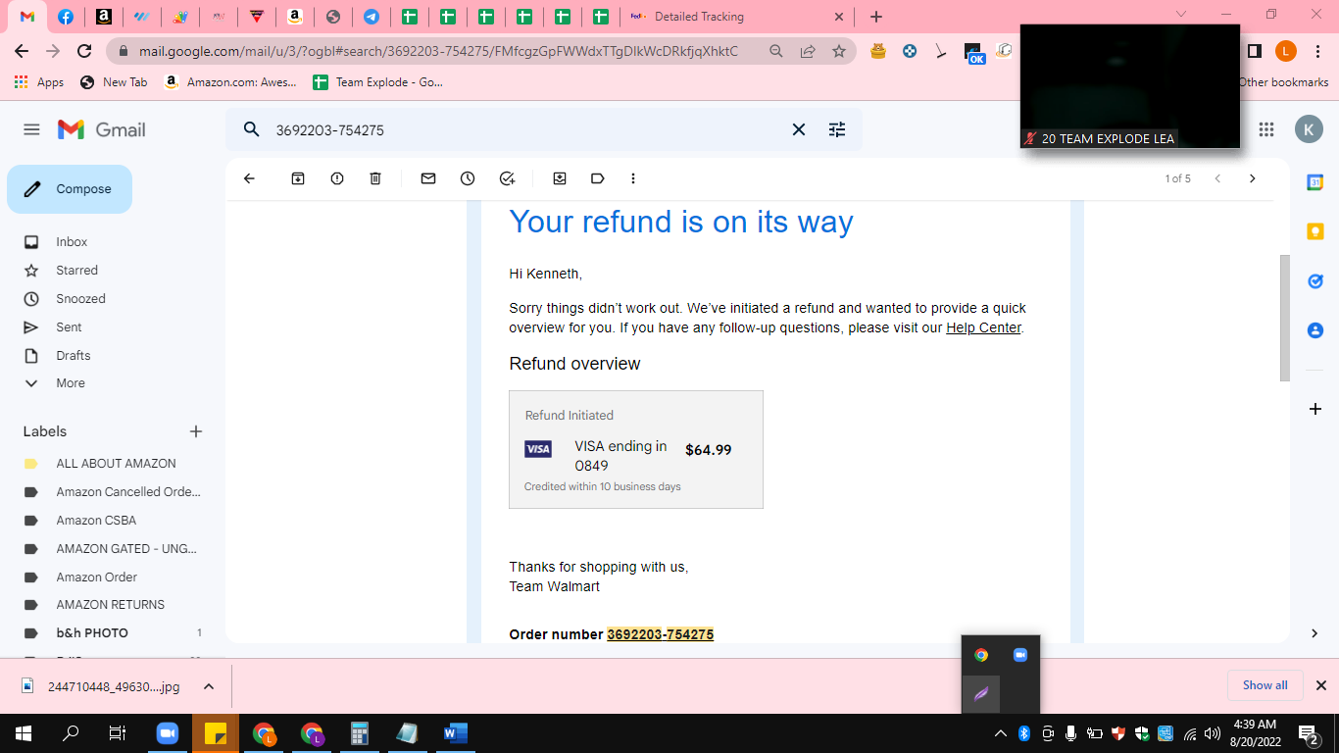The image size is (1339, 753).
Task: Open the Labels icon in email toolbar
Action: 598,178
